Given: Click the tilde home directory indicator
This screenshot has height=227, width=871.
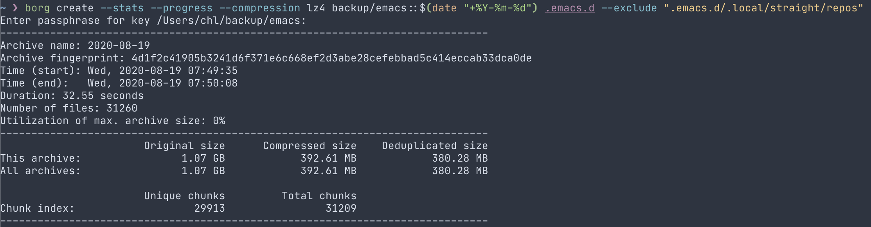Looking at the screenshot, I should [x=3, y=8].
